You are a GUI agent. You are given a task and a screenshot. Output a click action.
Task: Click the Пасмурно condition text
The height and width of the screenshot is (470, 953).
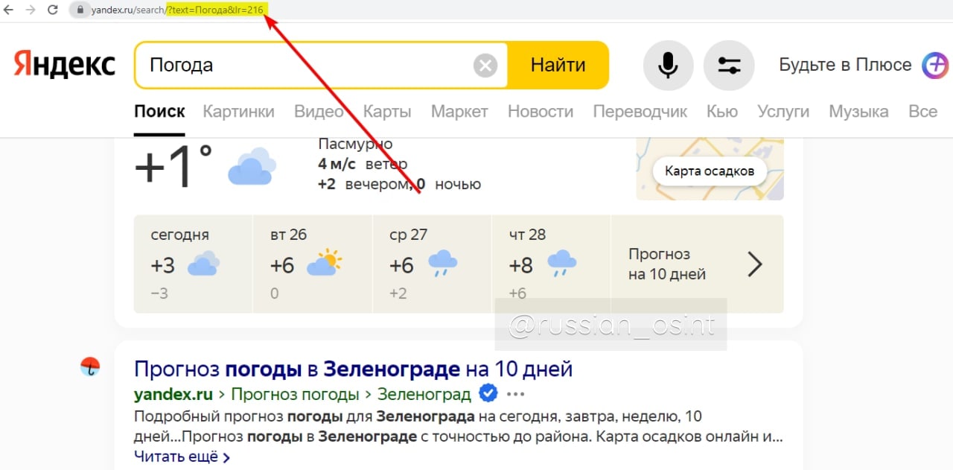pyautogui.click(x=355, y=144)
